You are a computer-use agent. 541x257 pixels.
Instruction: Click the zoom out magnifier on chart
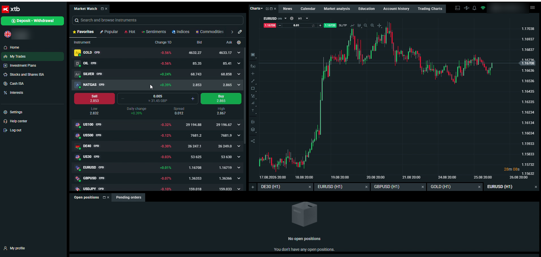(x=366, y=25)
